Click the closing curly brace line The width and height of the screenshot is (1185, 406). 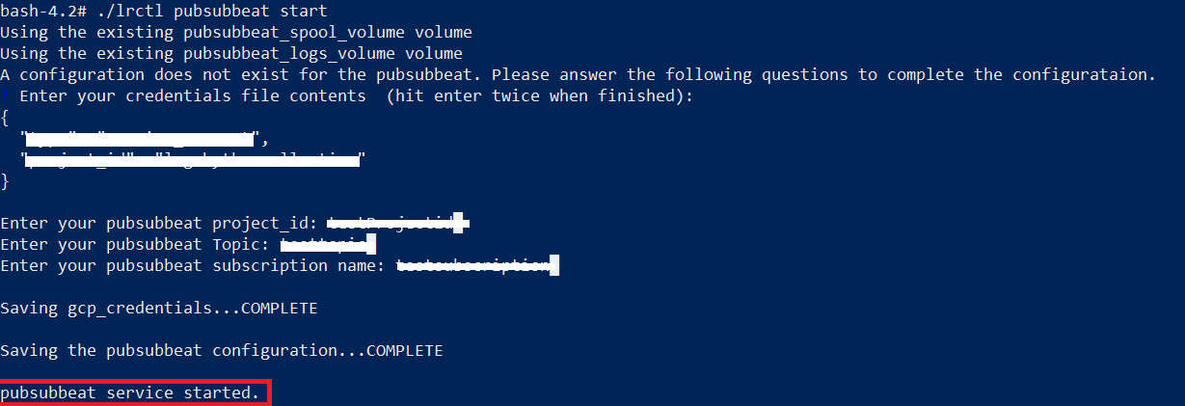[x=5, y=180]
